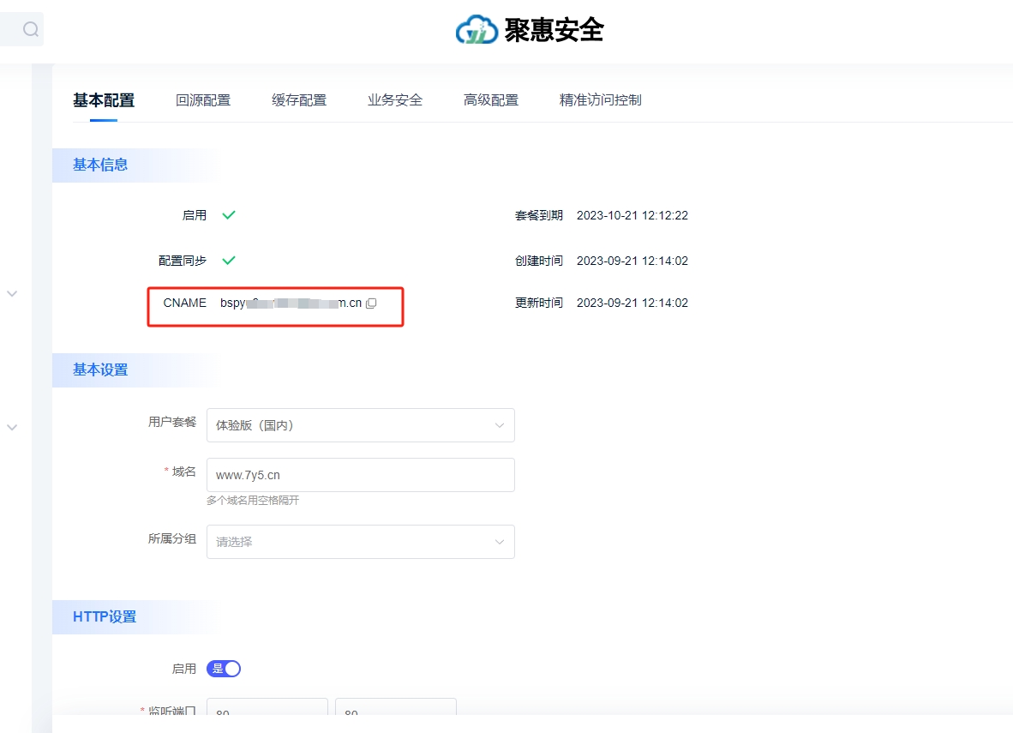The image size is (1013, 733).
Task: Open the 精准访问控制 tab
Action: [600, 100]
